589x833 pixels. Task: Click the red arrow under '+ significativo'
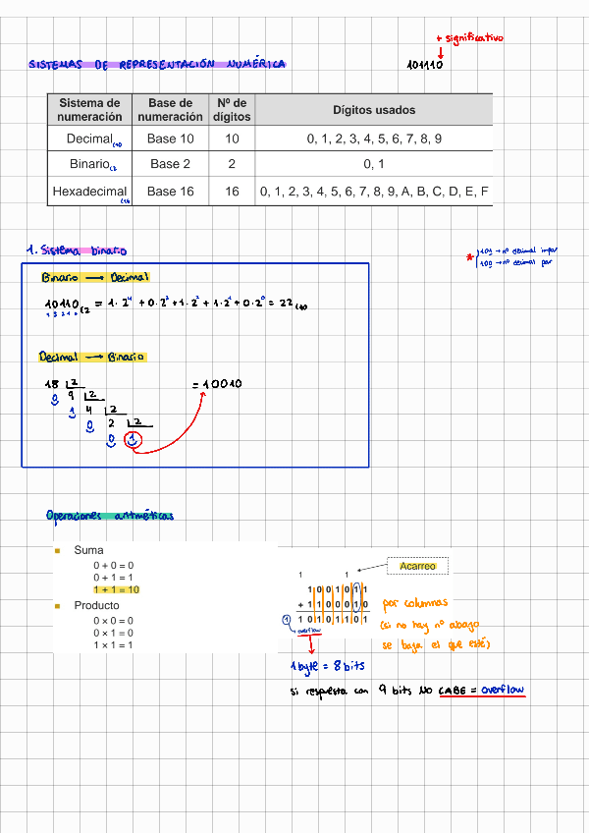[x=440, y=51]
